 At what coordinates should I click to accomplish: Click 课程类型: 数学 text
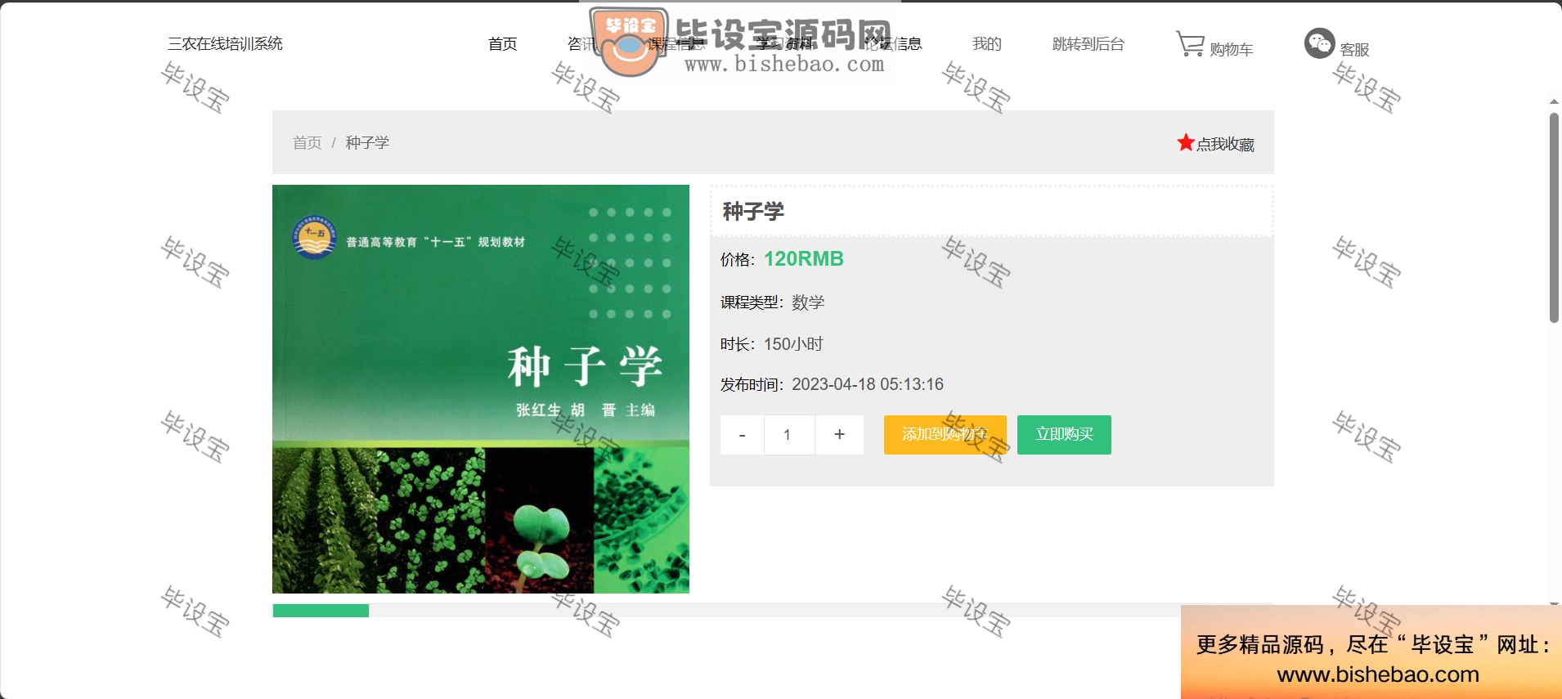(x=772, y=302)
